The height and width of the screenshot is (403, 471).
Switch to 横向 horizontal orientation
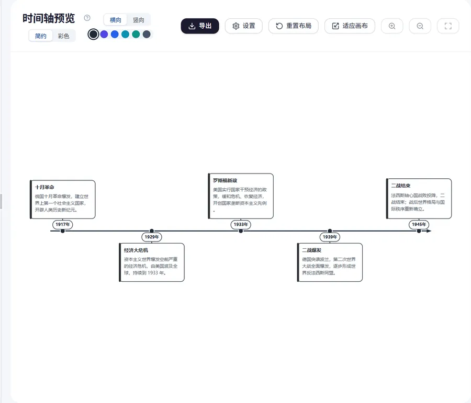[x=115, y=20]
